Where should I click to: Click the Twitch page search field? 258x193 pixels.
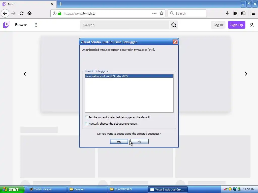click(124, 25)
